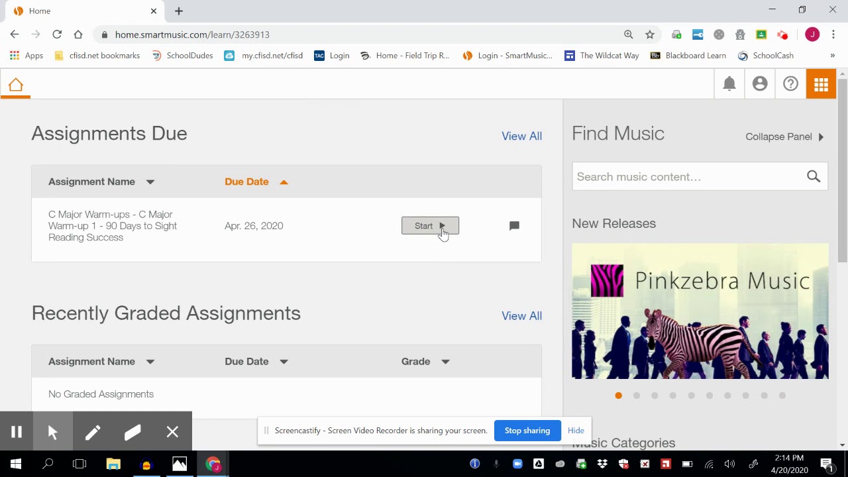Open the notifications bell
848x477 pixels.
click(729, 83)
